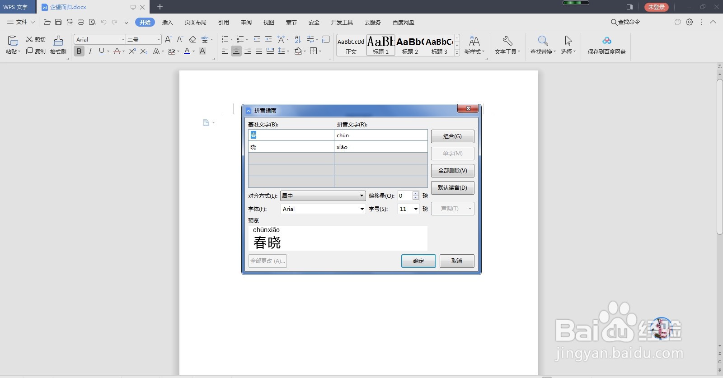Image resolution: width=723 pixels, height=378 pixels.
Task: Click the Decrease font size icon
Action: tap(180, 40)
